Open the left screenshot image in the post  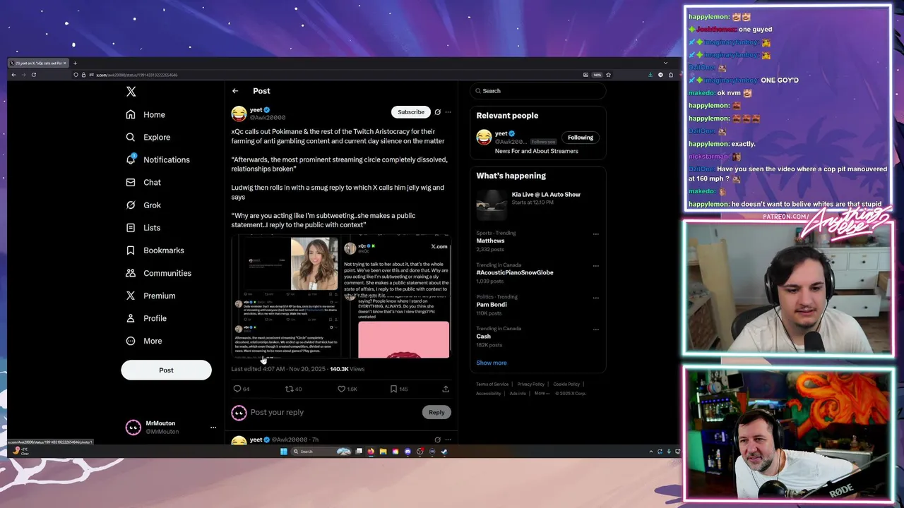pyautogui.click(x=286, y=298)
